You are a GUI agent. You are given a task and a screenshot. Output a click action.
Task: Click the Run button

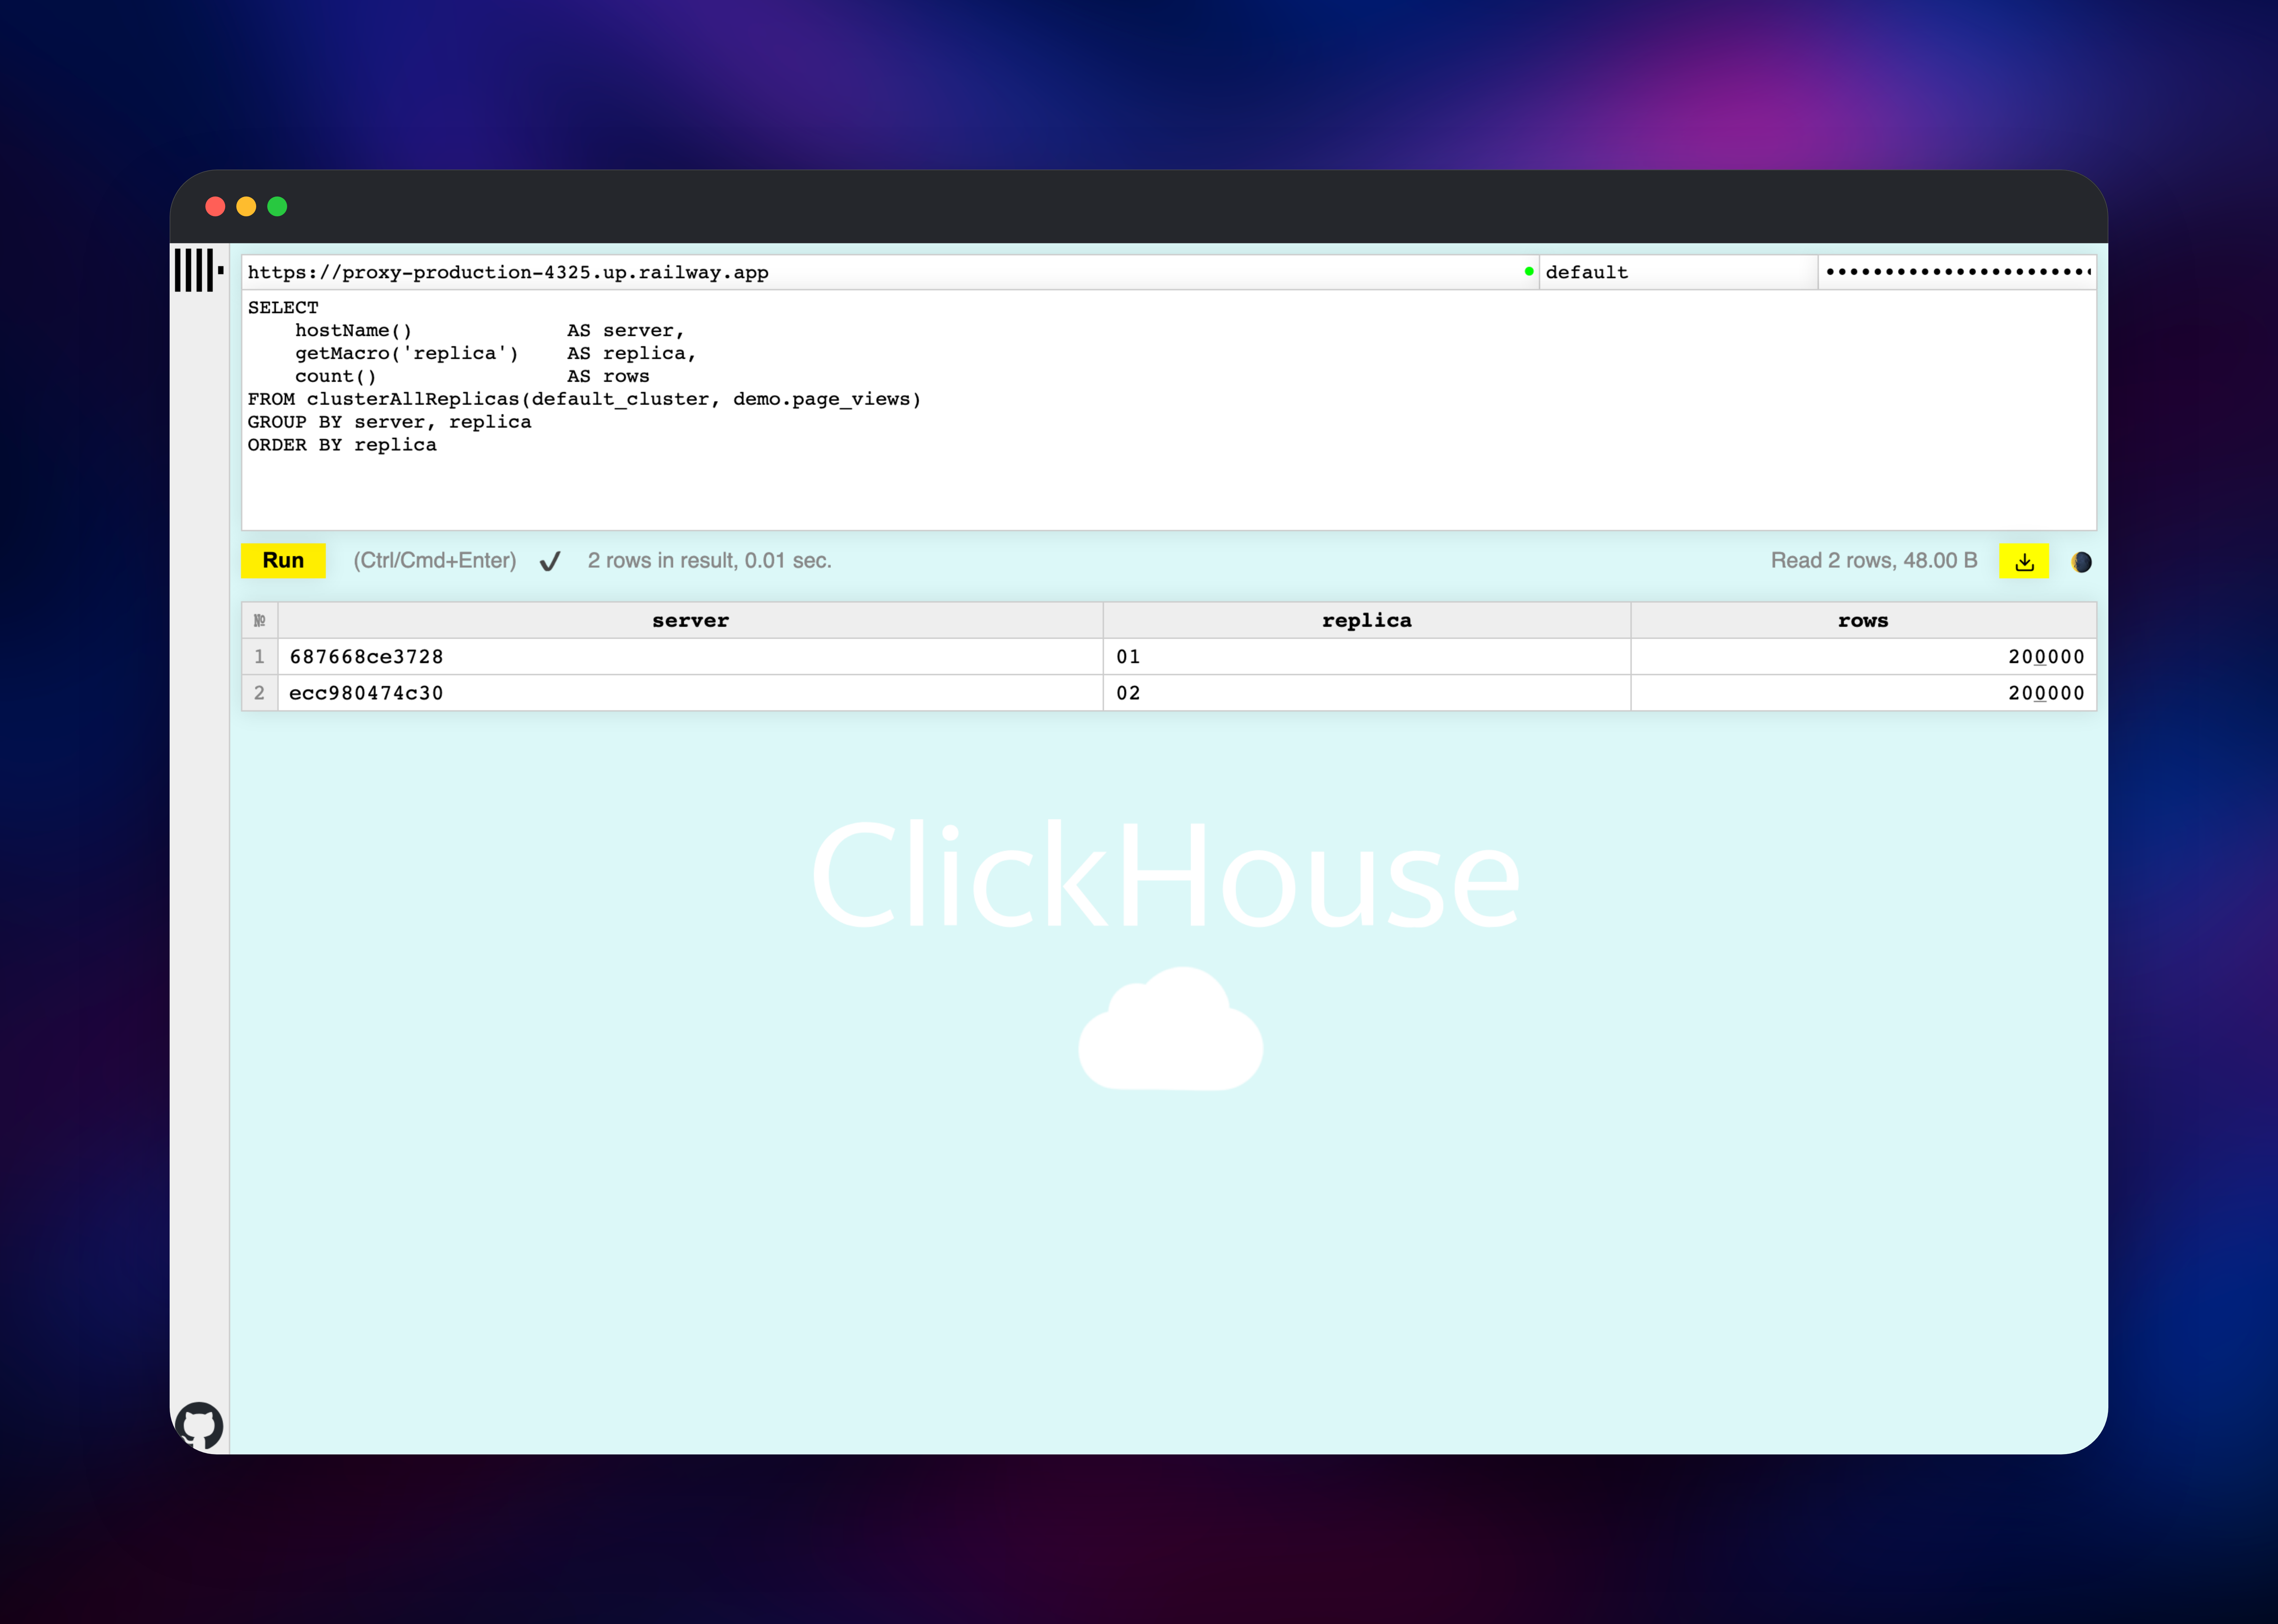tap(283, 561)
